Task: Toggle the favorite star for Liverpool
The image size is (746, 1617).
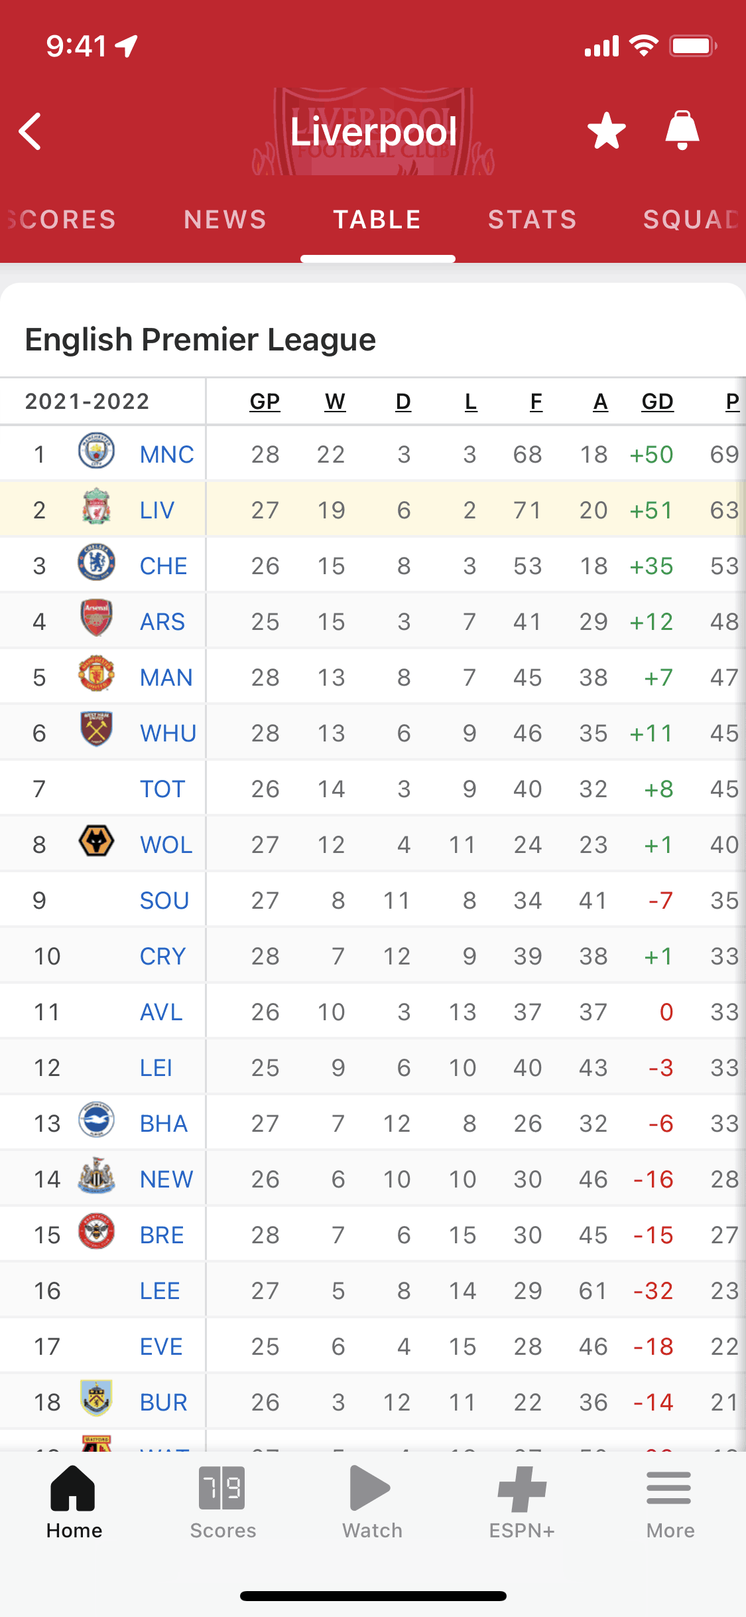Action: tap(606, 131)
